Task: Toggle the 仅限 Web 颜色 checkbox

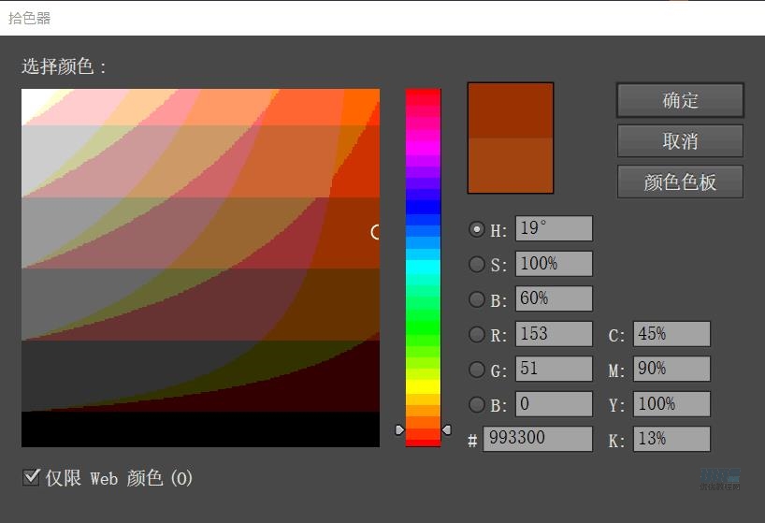Action: 31,478
